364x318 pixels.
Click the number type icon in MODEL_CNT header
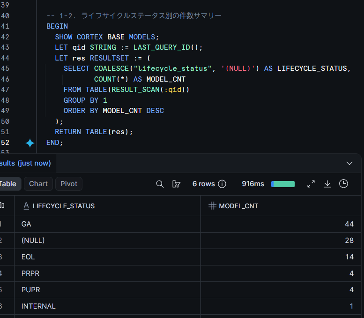click(212, 206)
